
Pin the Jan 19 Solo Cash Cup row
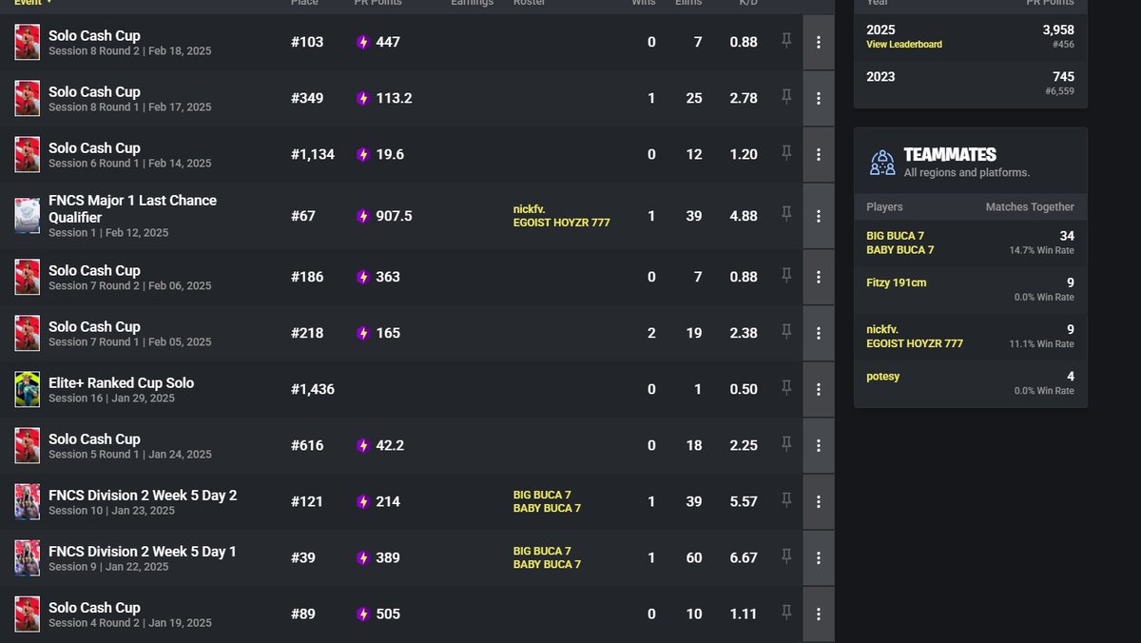click(786, 612)
